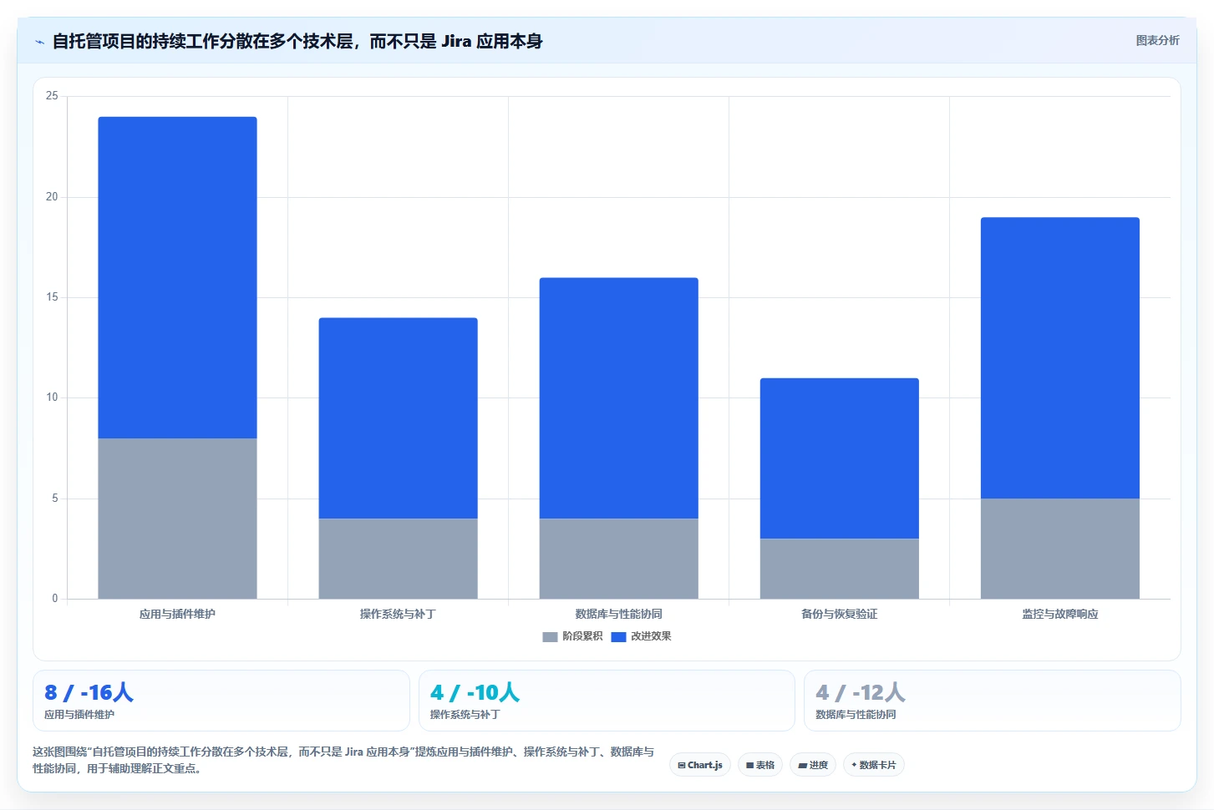Click the chart description paragraph below the cards

[x=343, y=760]
